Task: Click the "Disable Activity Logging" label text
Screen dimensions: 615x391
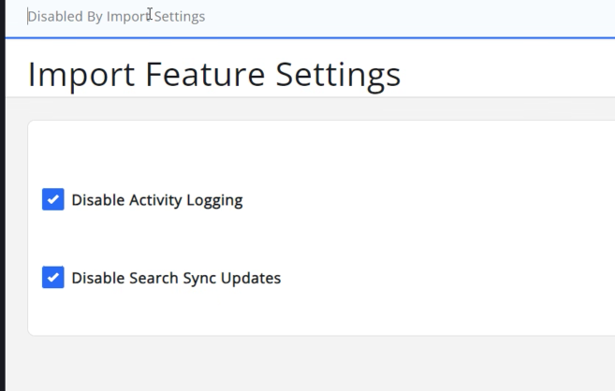Action: [x=156, y=199]
